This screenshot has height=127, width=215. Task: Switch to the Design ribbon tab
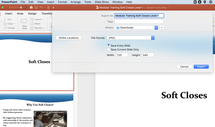(x=32, y=14)
